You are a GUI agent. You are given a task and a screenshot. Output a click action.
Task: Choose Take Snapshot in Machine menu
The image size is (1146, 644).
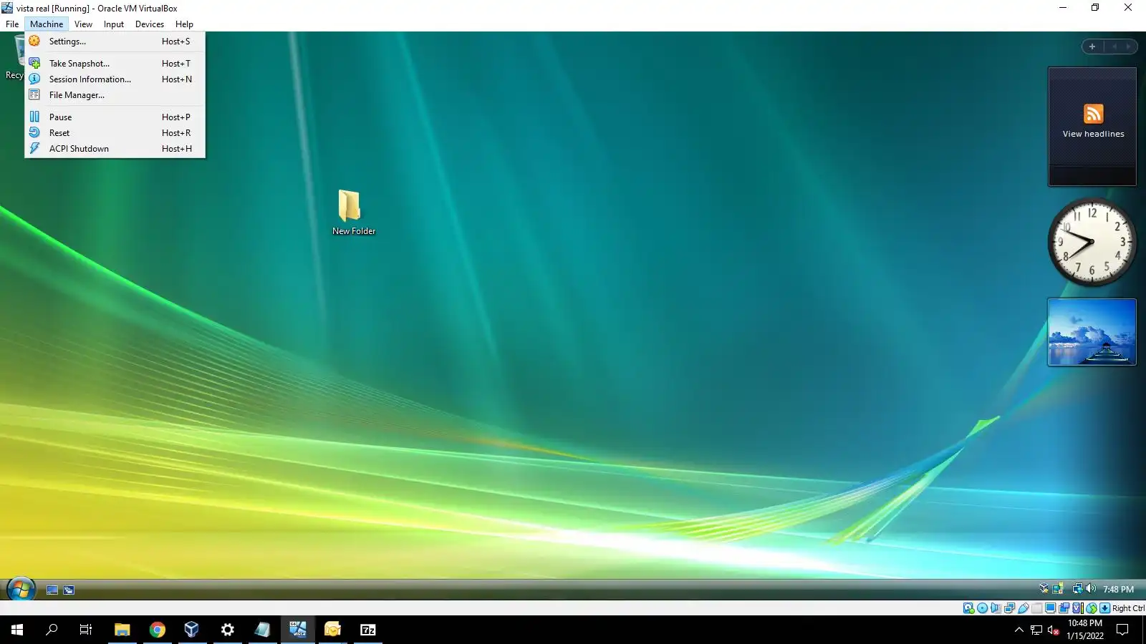115,64
